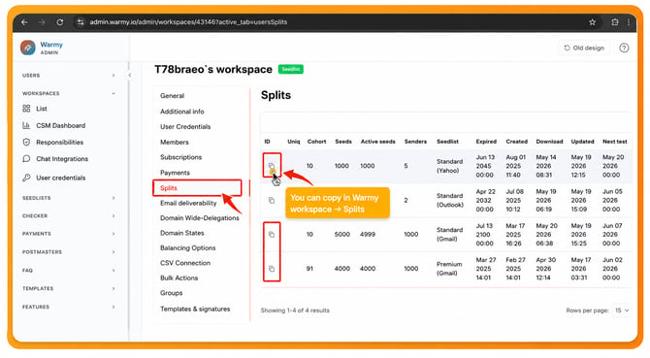
Task: Open the Chat Integrations link
Action: click(62, 159)
